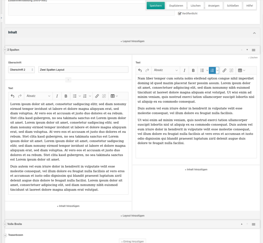Redo in the right text editor
Screen dimensions: 263x243
147,70
